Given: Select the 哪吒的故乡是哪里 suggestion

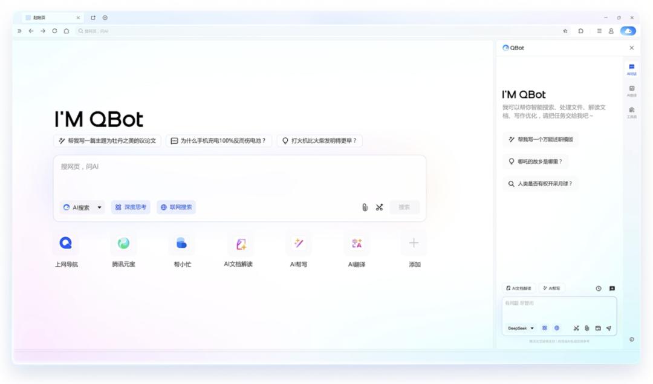Looking at the screenshot, I should click(539, 161).
